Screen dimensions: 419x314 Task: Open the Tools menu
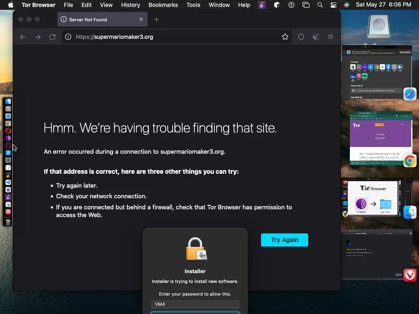tap(193, 5)
